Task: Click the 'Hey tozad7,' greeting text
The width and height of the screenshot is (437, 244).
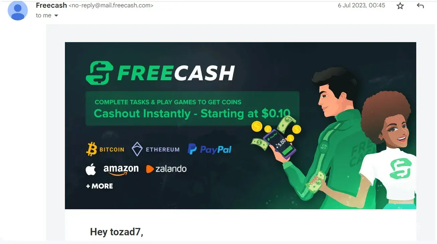Action: [x=116, y=232]
